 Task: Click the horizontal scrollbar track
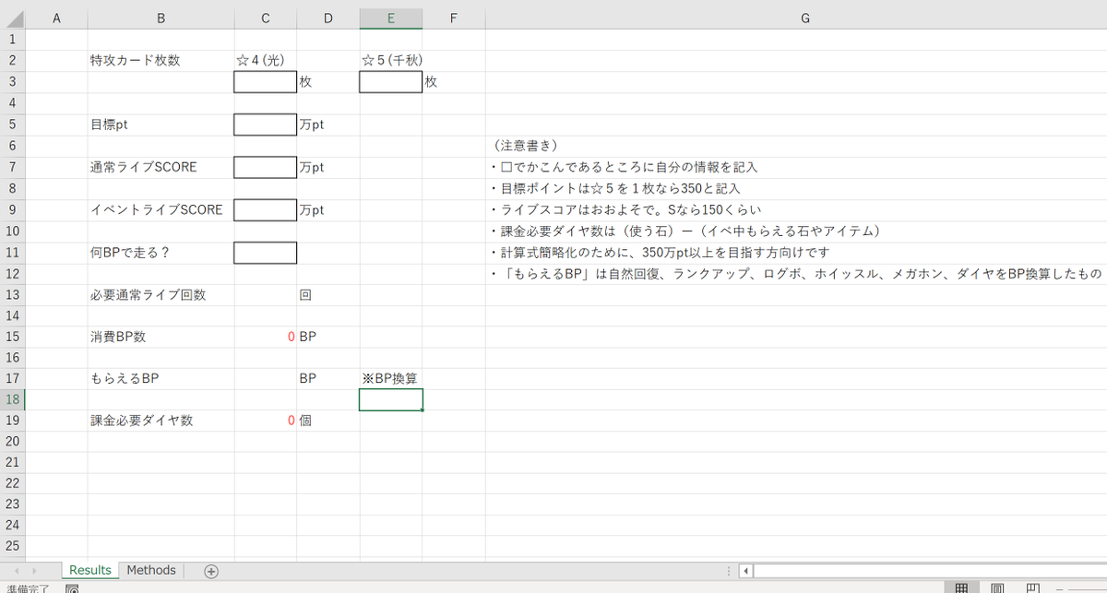(930, 571)
